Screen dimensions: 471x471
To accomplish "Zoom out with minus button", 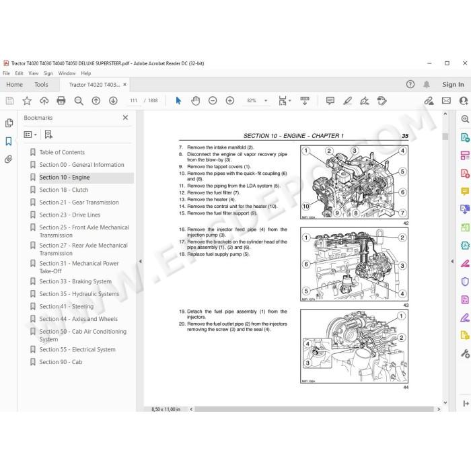I will tap(213, 101).
